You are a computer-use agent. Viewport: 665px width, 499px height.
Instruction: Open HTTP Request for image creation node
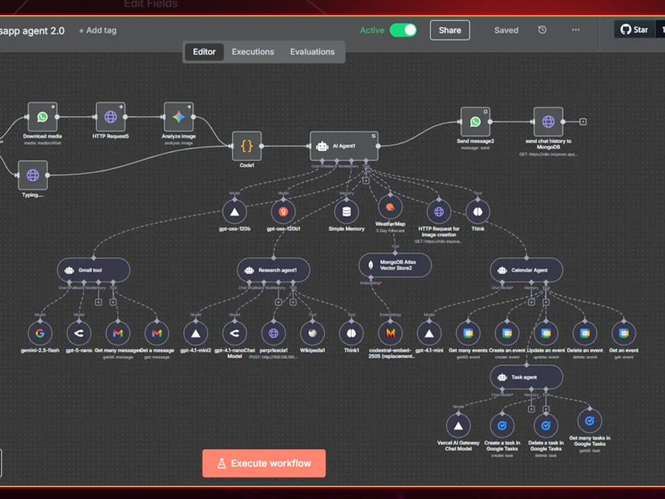coord(439,212)
